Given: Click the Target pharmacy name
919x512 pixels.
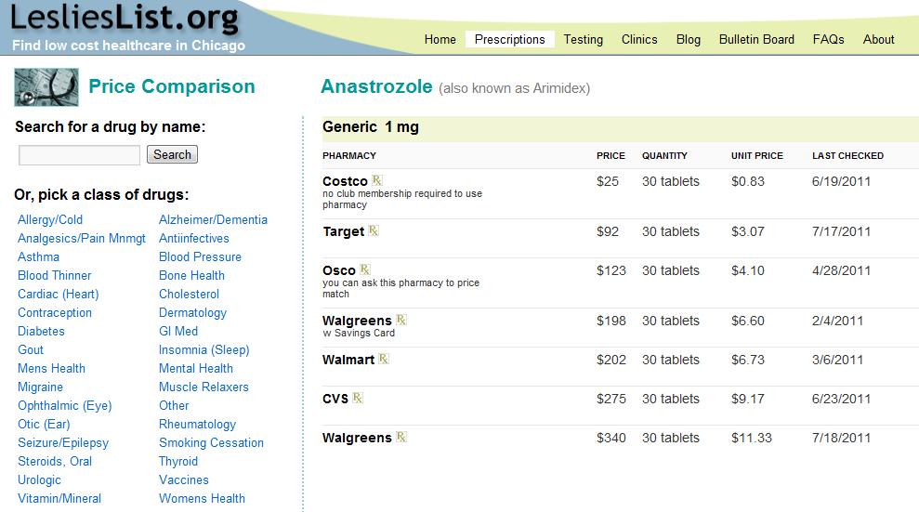Looking at the screenshot, I should pyautogui.click(x=344, y=231).
